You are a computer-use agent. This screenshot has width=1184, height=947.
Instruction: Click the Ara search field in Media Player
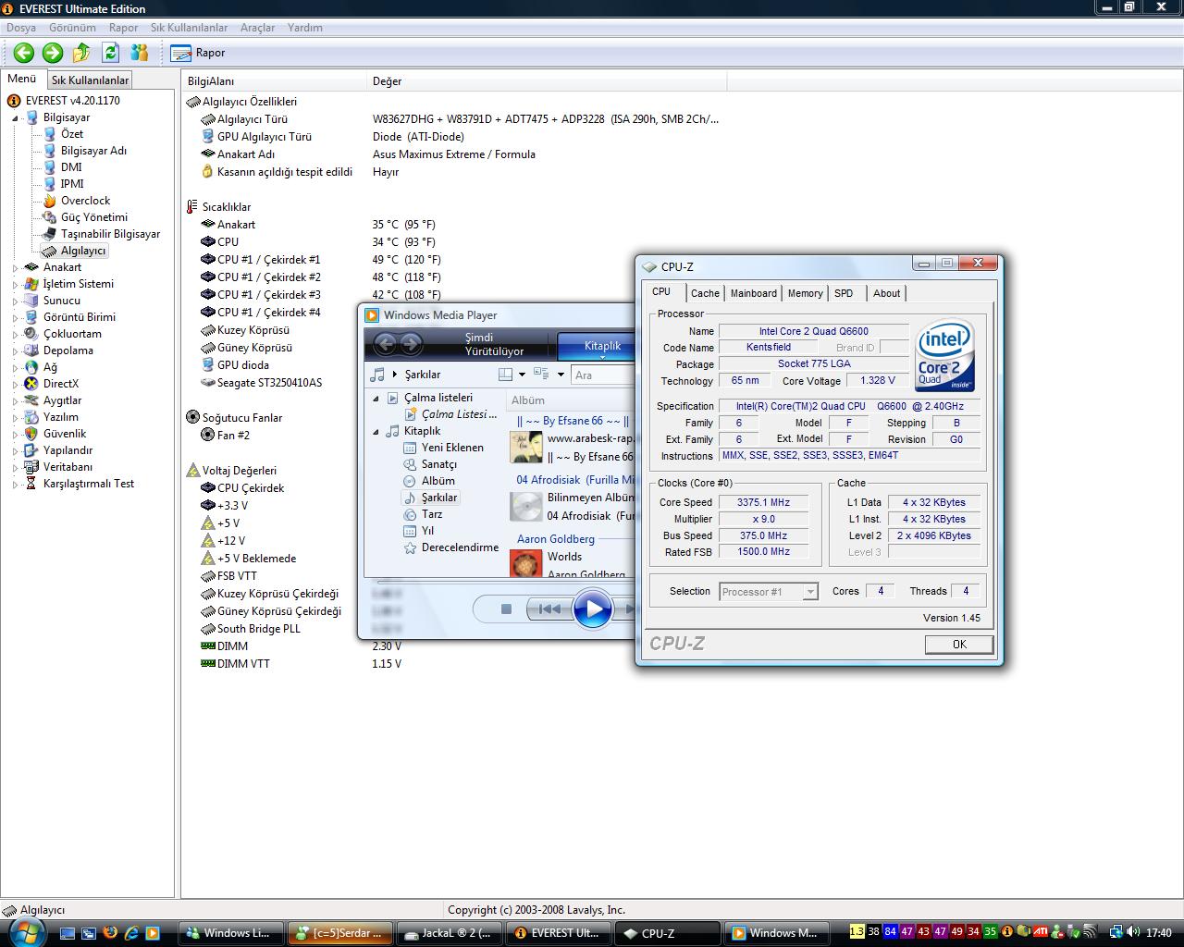(603, 375)
